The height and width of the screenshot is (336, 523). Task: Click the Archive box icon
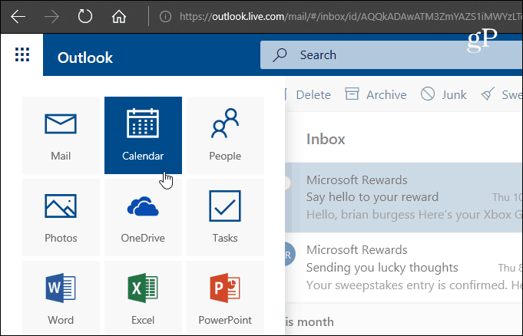352,94
